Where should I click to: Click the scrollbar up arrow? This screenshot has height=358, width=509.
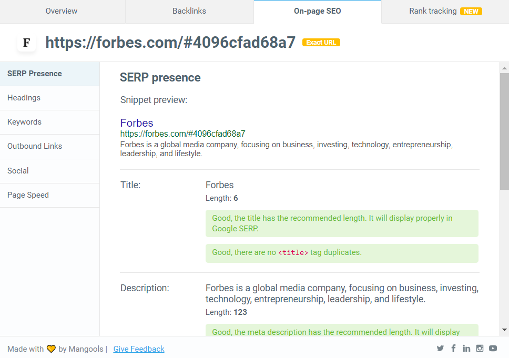[x=504, y=68]
